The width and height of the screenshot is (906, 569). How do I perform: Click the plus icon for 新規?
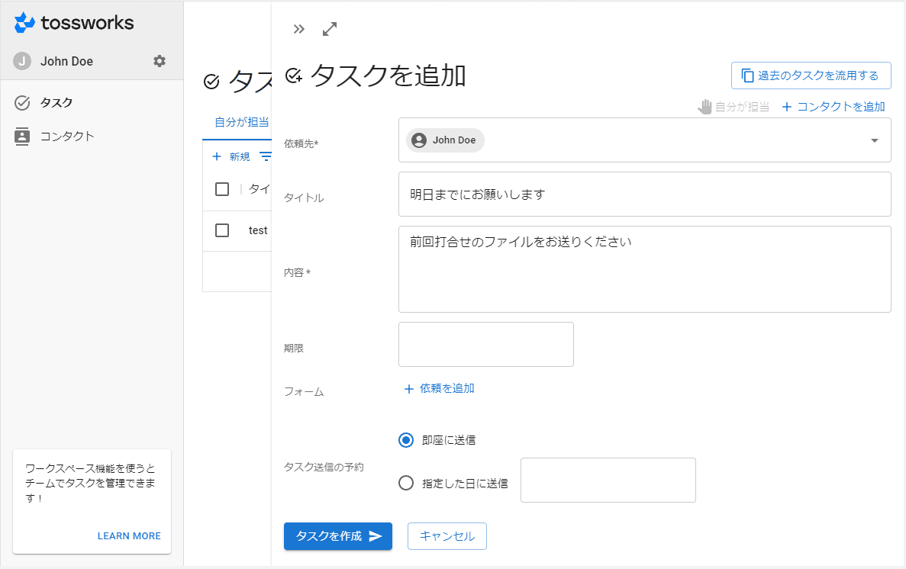point(217,156)
